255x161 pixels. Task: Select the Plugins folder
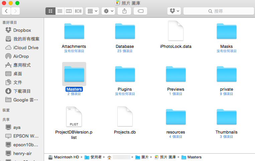tap(125, 74)
